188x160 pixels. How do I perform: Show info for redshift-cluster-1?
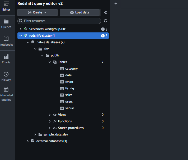click(x=103, y=36)
